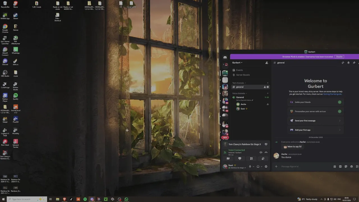Click into Message #general input field
This screenshot has height=202, width=359.
[x=306, y=166]
